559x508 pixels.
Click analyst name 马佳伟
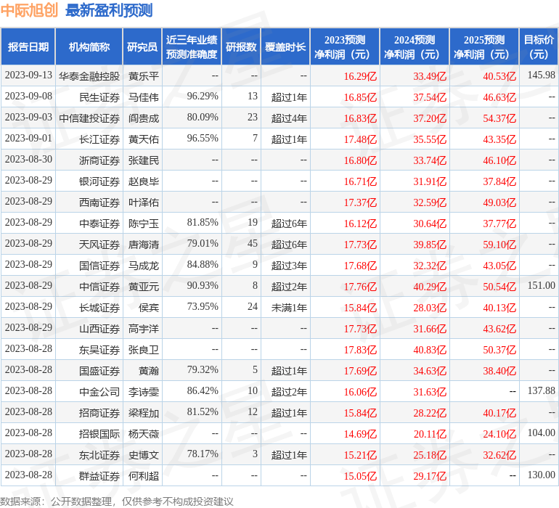coord(144,97)
